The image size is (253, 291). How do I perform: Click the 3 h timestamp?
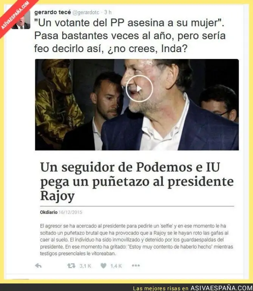point(108,12)
